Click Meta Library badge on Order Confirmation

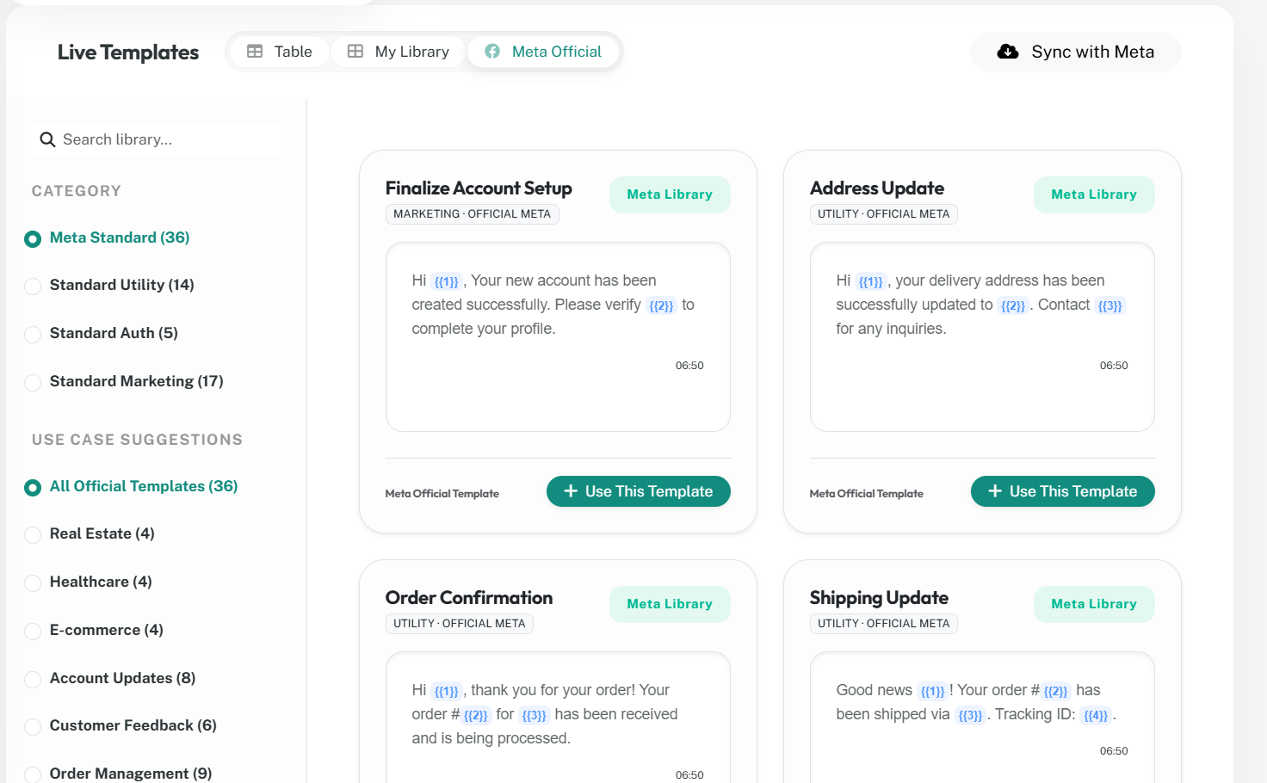670,604
